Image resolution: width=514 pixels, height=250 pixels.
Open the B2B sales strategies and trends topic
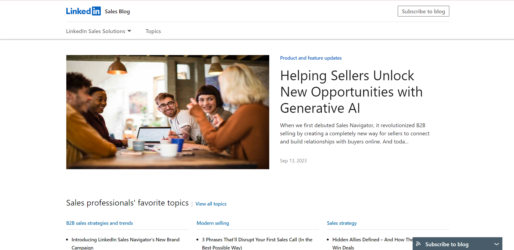click(99, 223)
